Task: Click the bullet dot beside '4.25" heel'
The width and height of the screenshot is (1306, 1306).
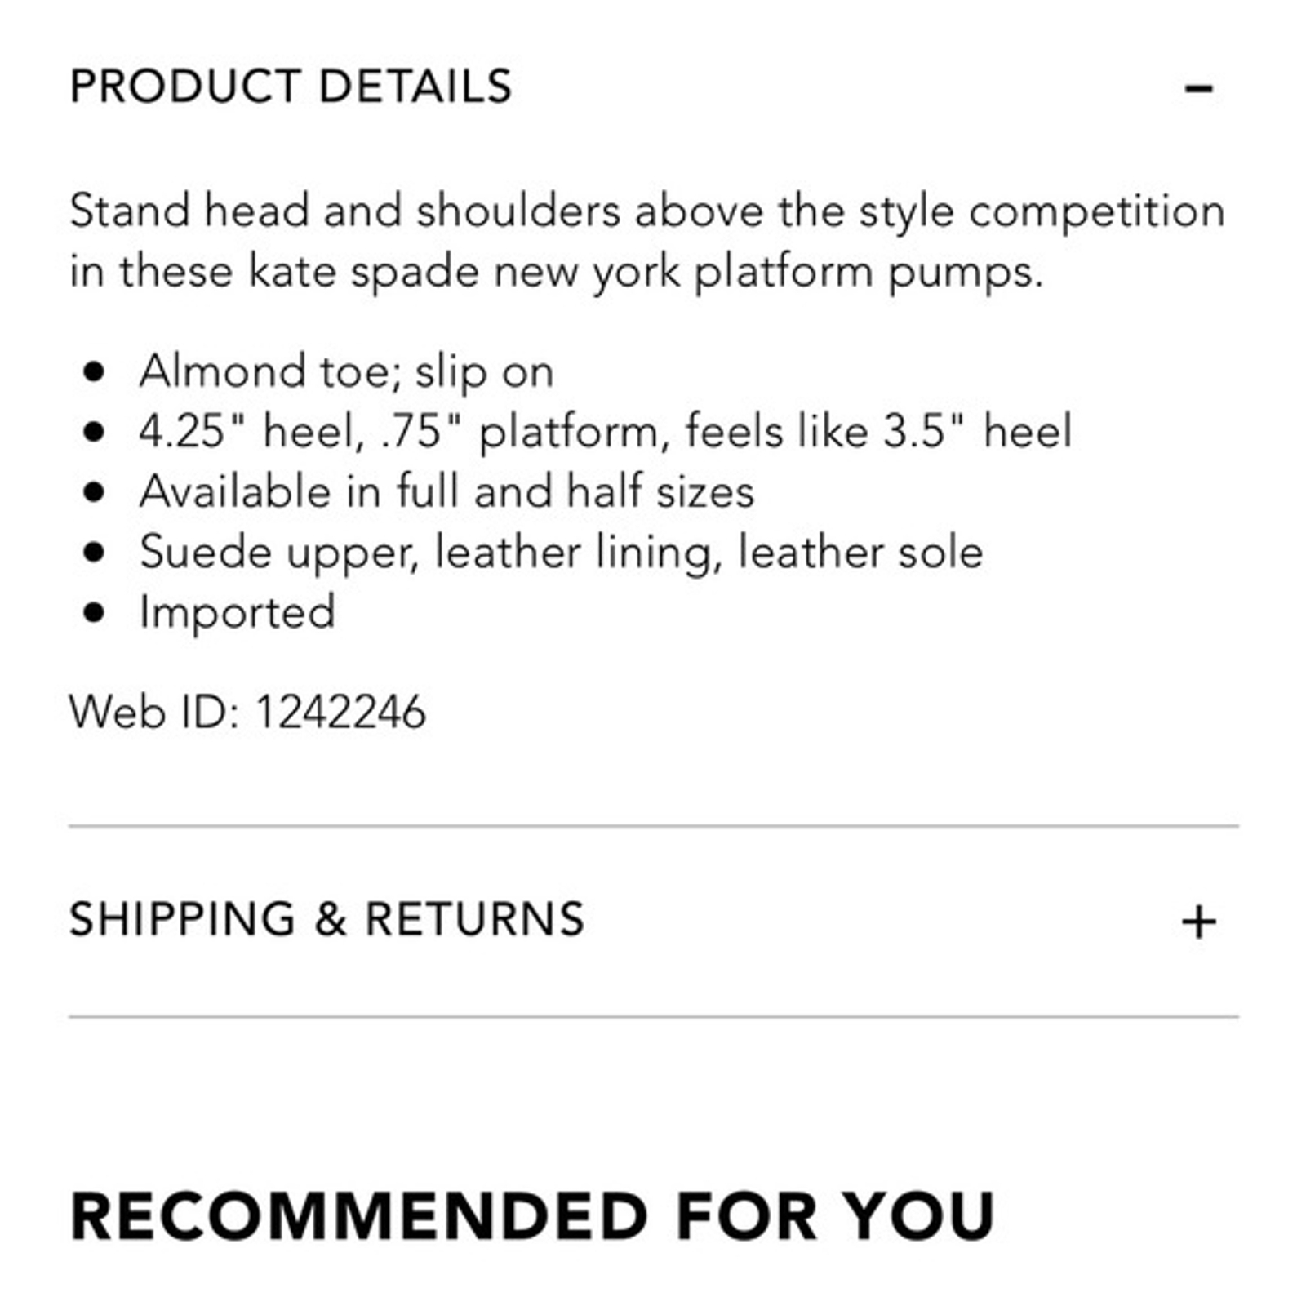Action: click(95, 432)
